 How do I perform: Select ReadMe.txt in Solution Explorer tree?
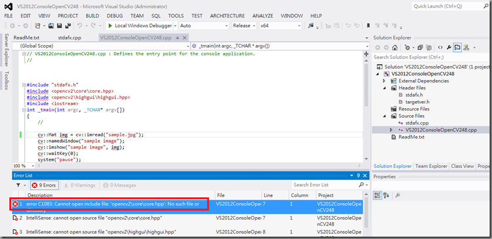412,137
